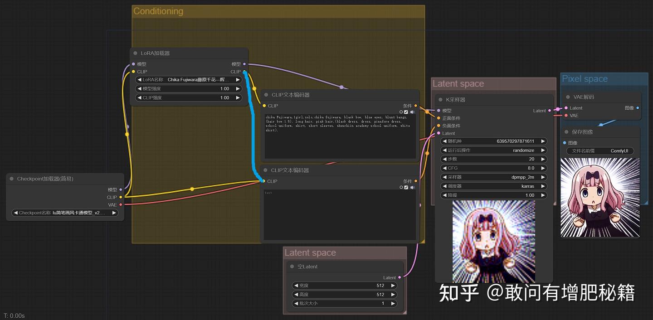Click the 图像 input port on 保存图像

pos(564,143)
